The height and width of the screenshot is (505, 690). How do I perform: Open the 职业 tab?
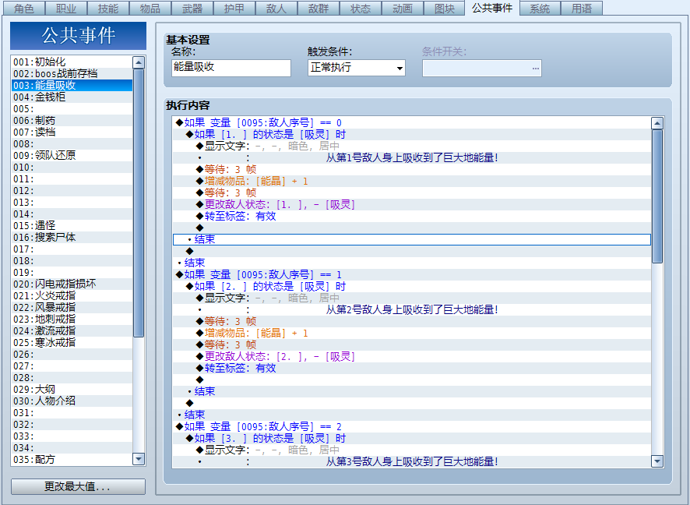(x=66, y=9)
